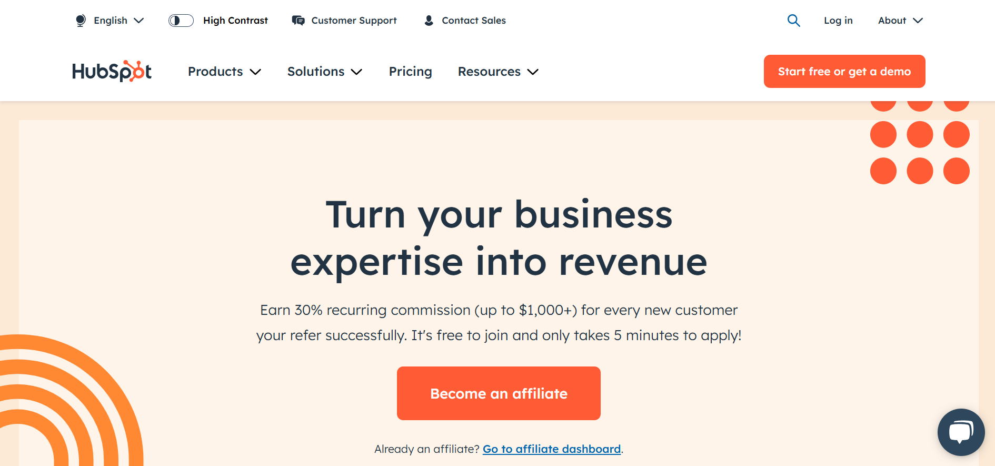
Task: Click the Customer Support link text
Action: click(354, 21)
